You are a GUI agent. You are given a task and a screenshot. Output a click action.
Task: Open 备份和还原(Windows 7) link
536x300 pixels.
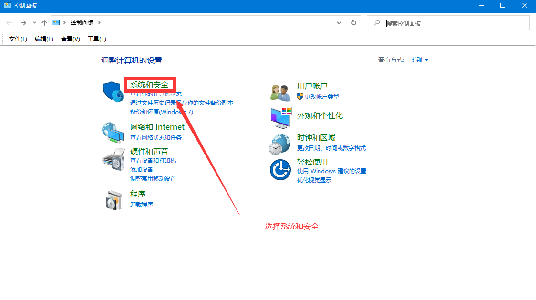pos(161,112)
